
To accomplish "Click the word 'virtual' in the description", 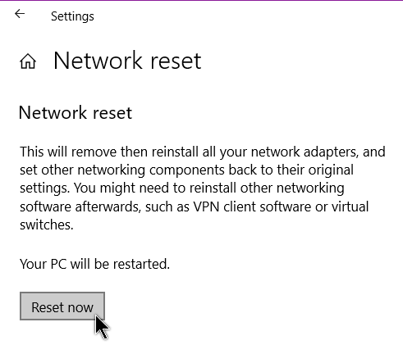I will pyautogui.click(x=350, y=206).
